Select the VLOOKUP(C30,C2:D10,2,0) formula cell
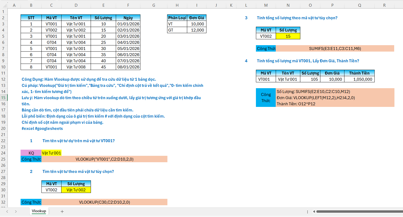 tap(104, 202)
